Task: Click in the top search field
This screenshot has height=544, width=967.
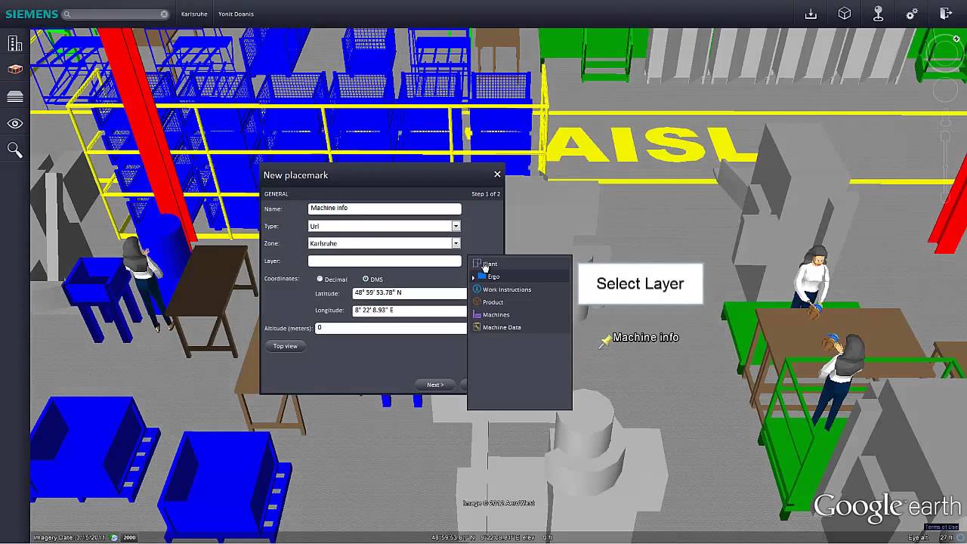Action: point(115,14)
